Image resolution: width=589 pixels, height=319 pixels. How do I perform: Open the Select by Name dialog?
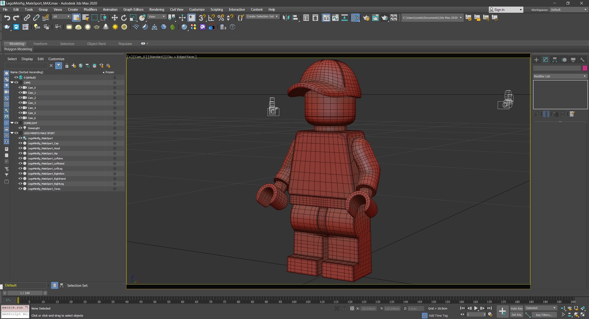click(85, 18)
